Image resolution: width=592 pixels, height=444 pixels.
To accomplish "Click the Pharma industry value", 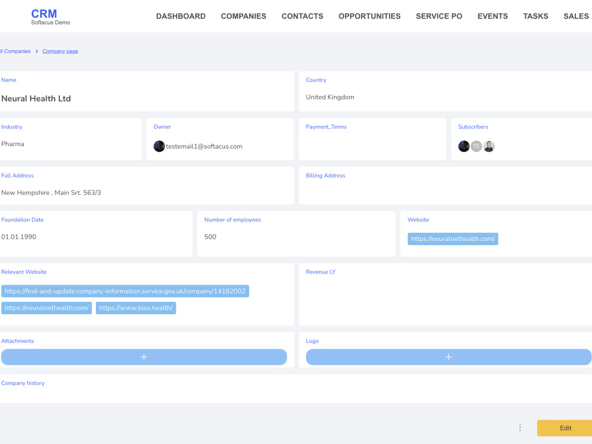I will point(12,144).
